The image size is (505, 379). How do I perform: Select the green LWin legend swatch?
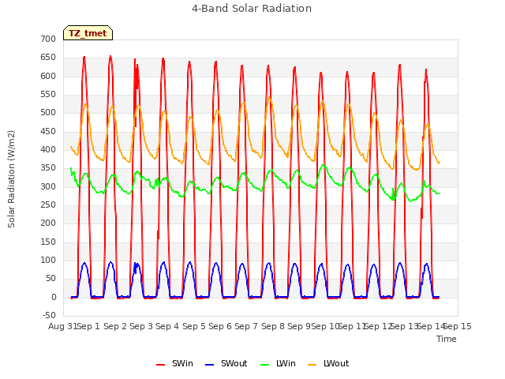click(x=264, y=365)
